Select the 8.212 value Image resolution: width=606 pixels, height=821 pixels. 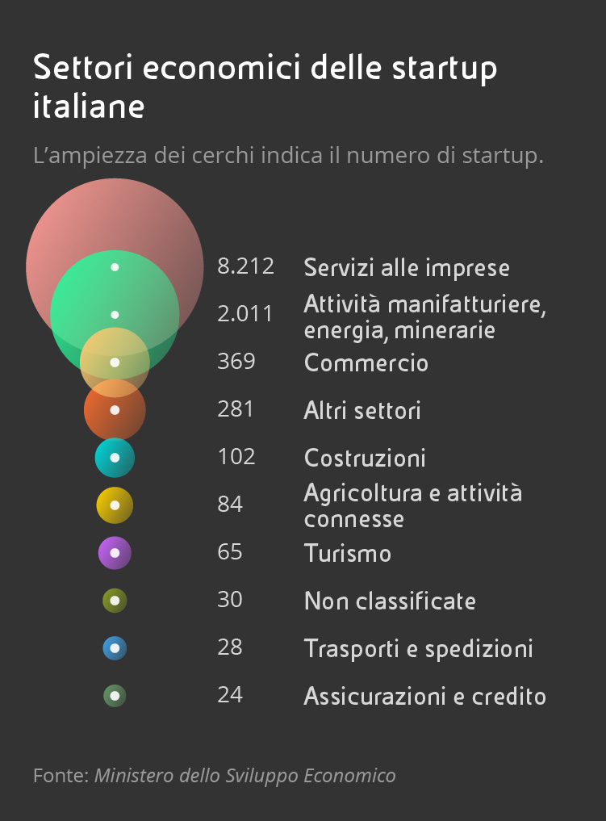tap(245, 266)
